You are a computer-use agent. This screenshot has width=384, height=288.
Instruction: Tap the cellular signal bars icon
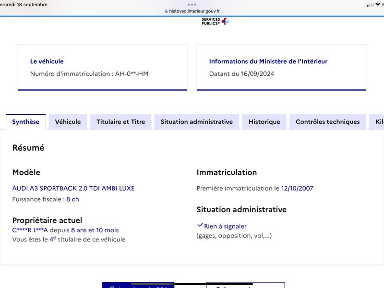(x=370, y=5)
